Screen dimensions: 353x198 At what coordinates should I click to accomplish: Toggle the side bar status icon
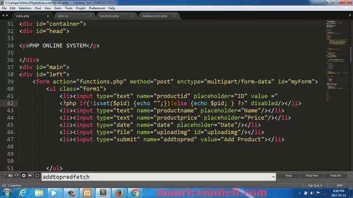[4, 185]
